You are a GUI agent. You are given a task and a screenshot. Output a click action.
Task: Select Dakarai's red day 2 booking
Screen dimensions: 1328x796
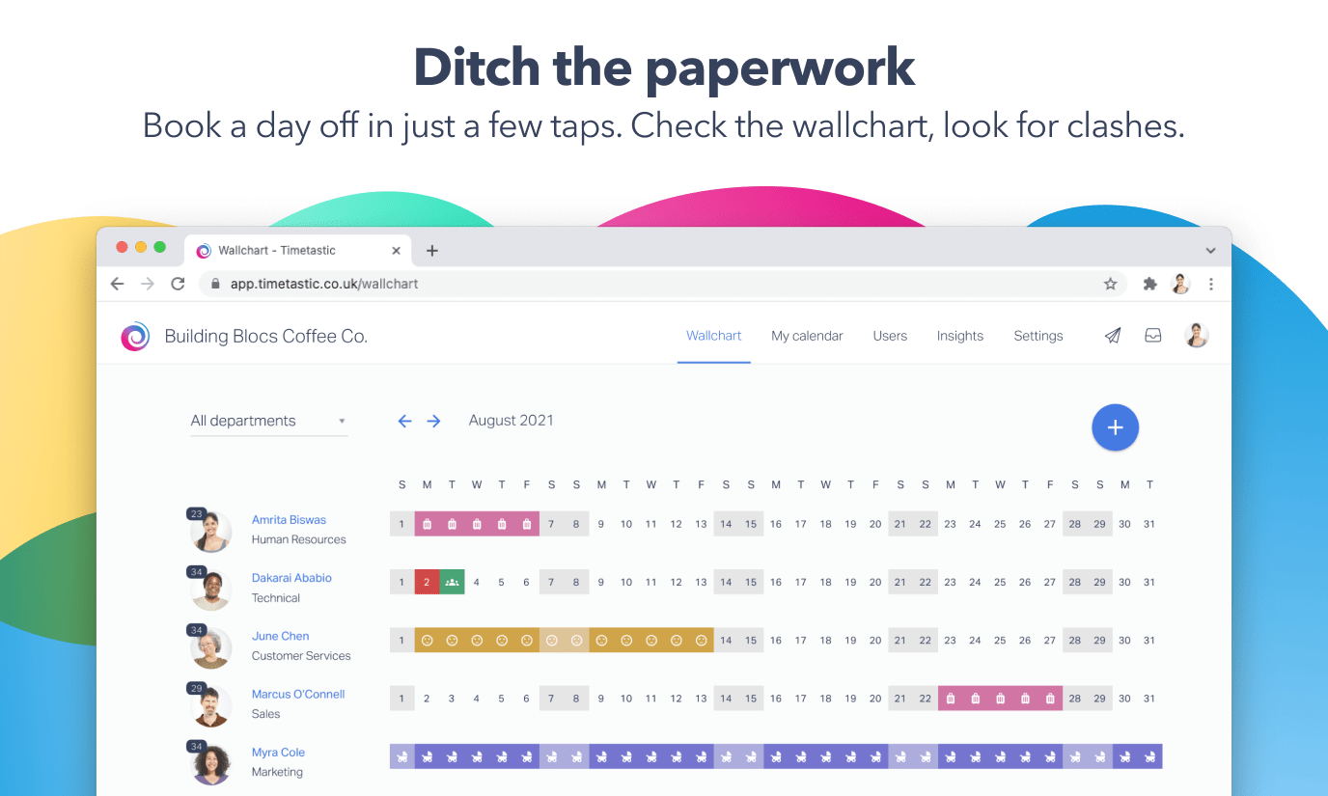point(427,582)
